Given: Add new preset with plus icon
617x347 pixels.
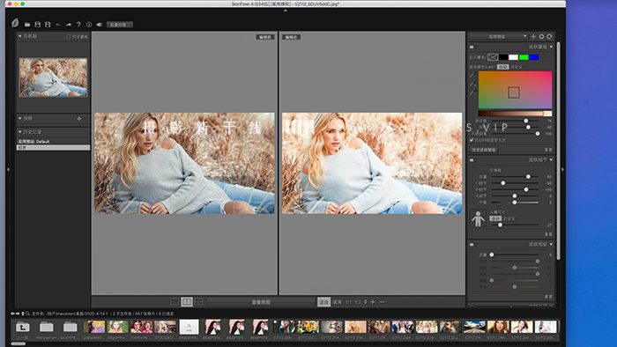Looking at the screenshot, I should [533, 36].
